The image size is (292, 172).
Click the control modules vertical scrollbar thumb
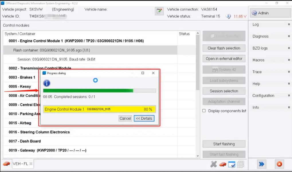click(x=198, y=62)
